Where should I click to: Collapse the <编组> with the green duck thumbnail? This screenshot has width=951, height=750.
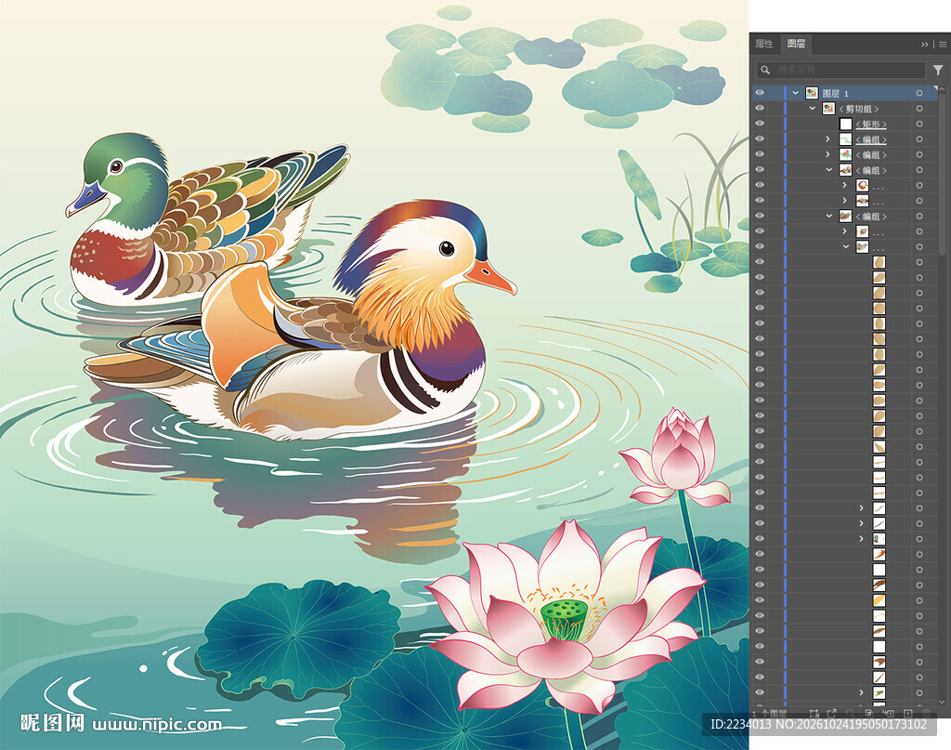tap(828, 216)
